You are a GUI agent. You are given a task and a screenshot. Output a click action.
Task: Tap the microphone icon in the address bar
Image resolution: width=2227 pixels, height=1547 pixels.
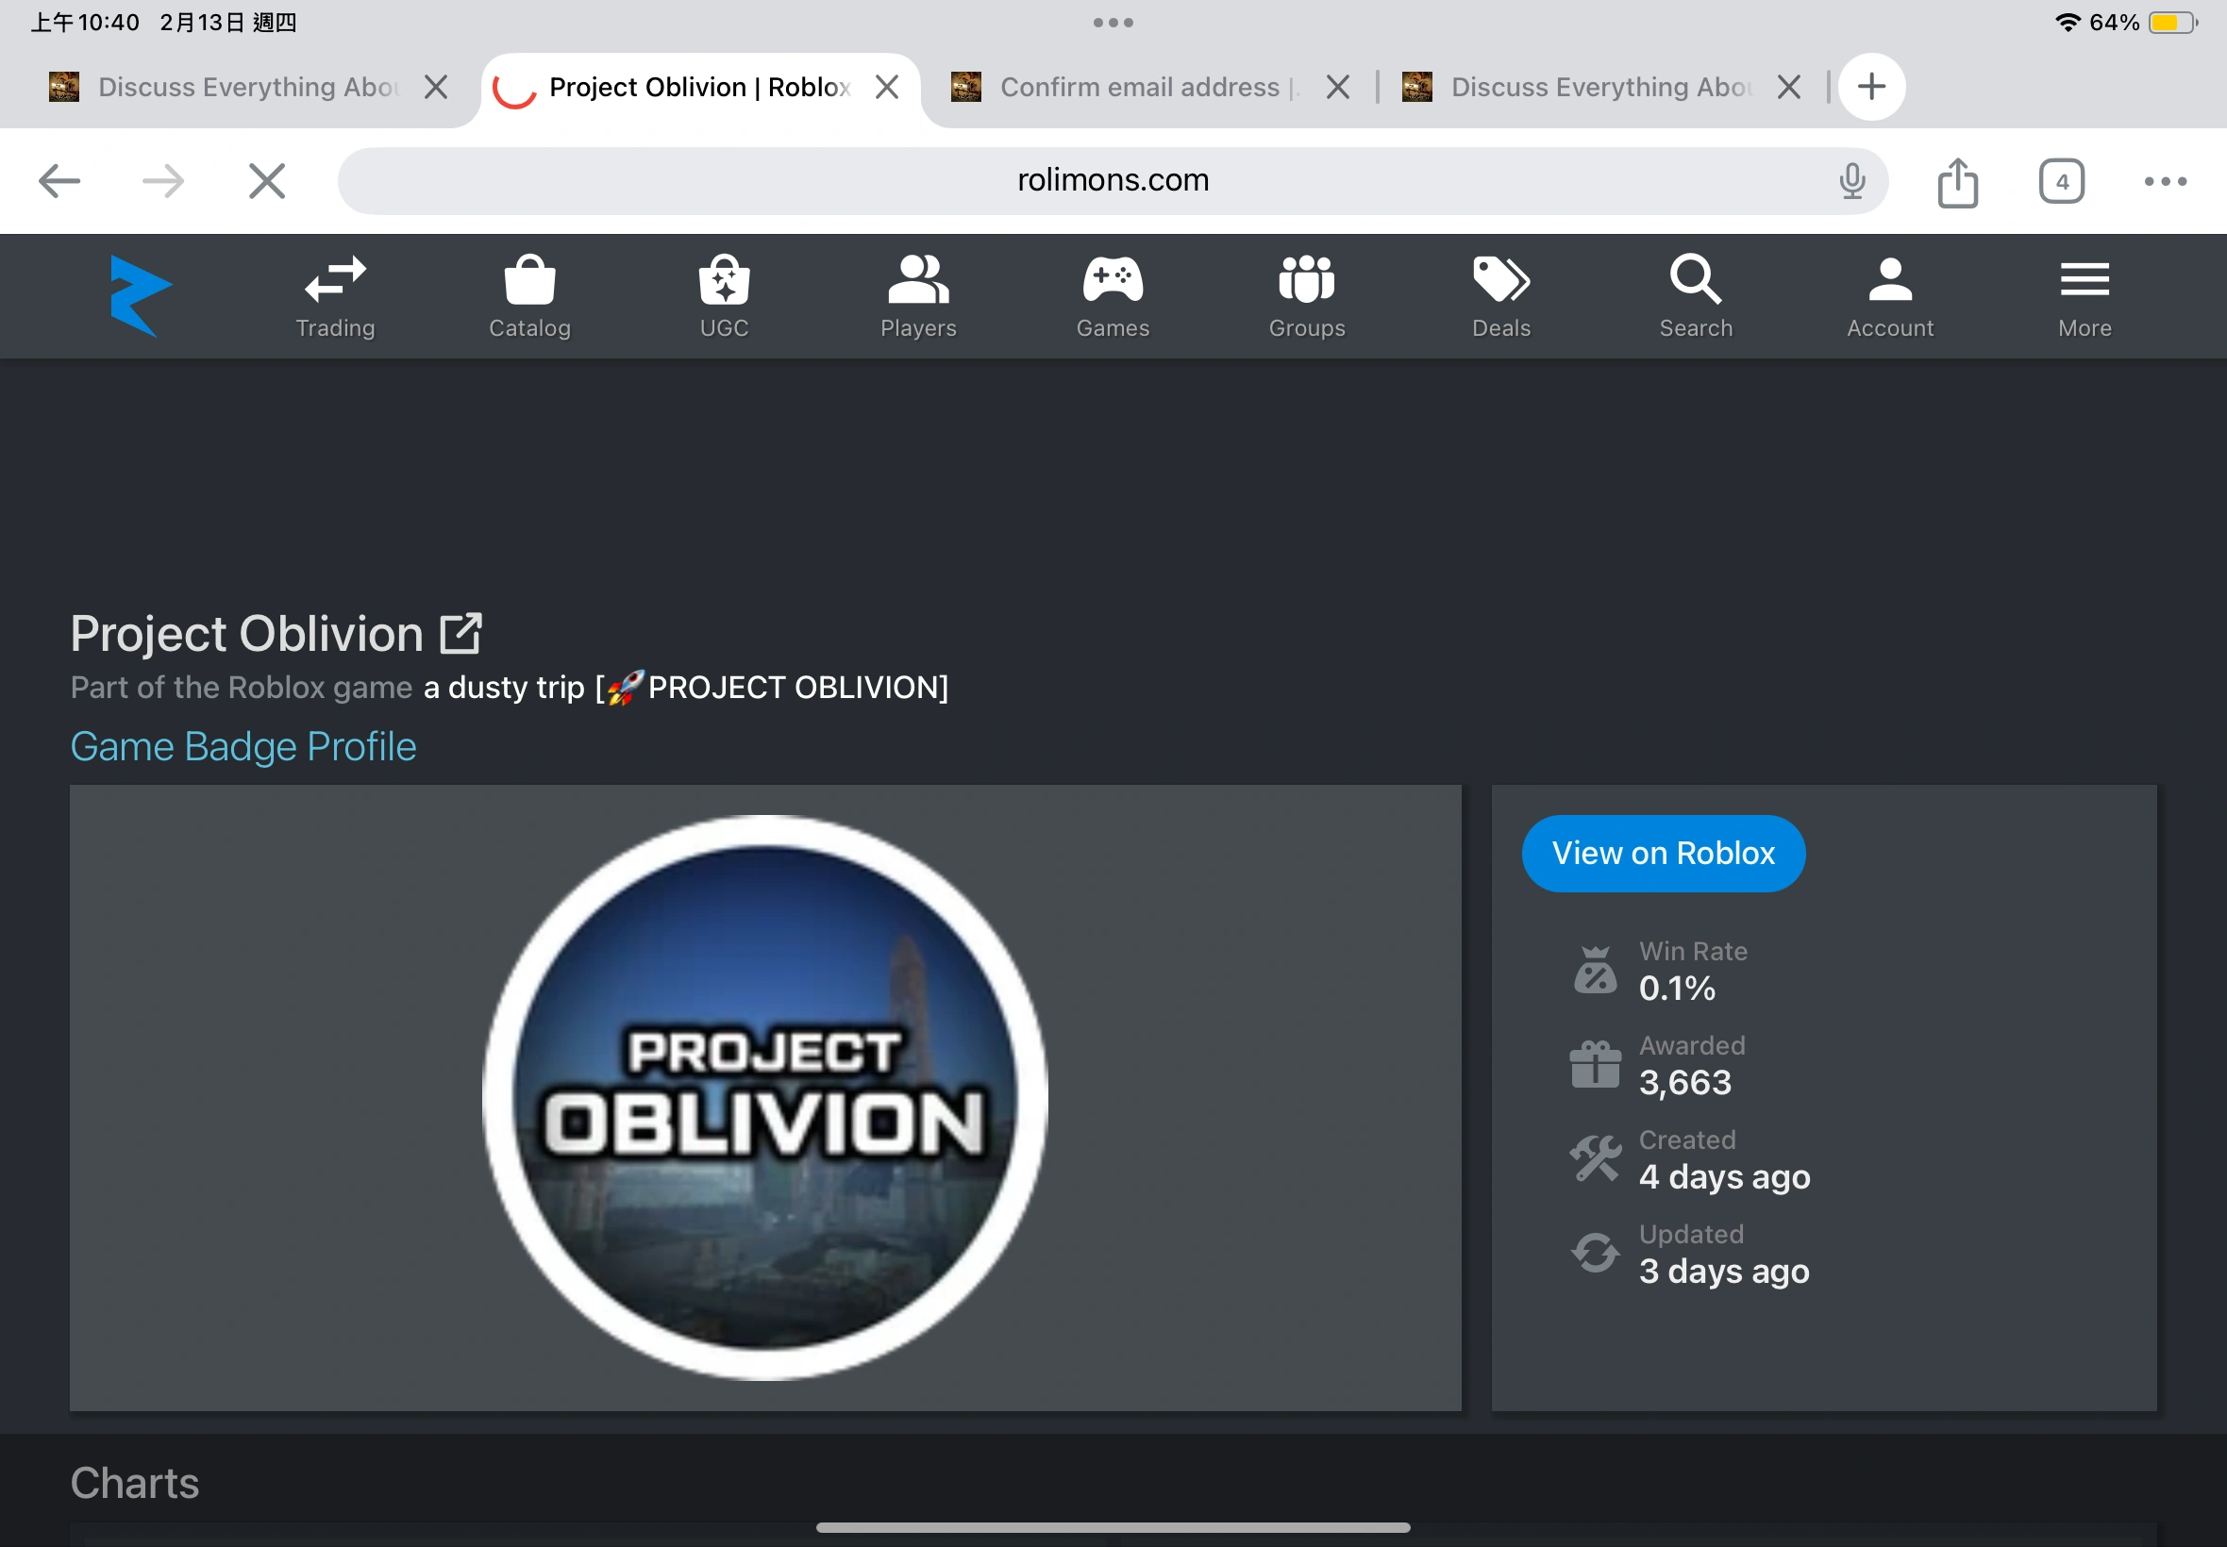(x=1852, y=180)
